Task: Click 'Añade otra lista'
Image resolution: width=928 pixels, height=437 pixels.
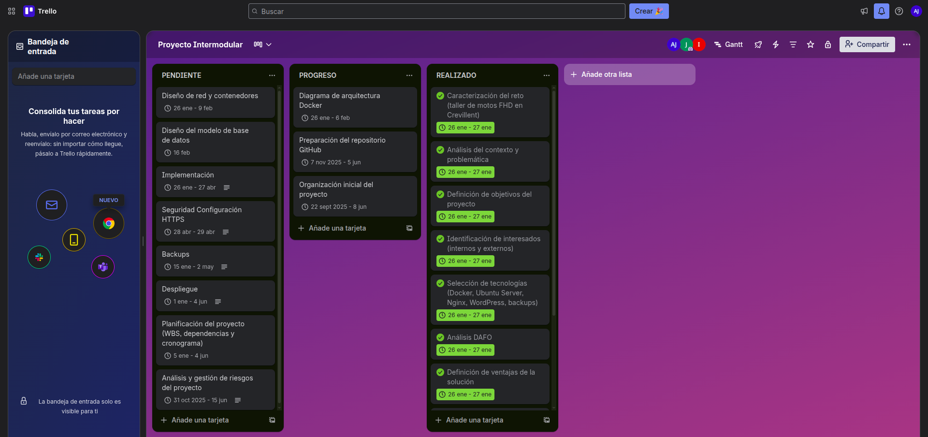Action: click(x=629, y=74)
